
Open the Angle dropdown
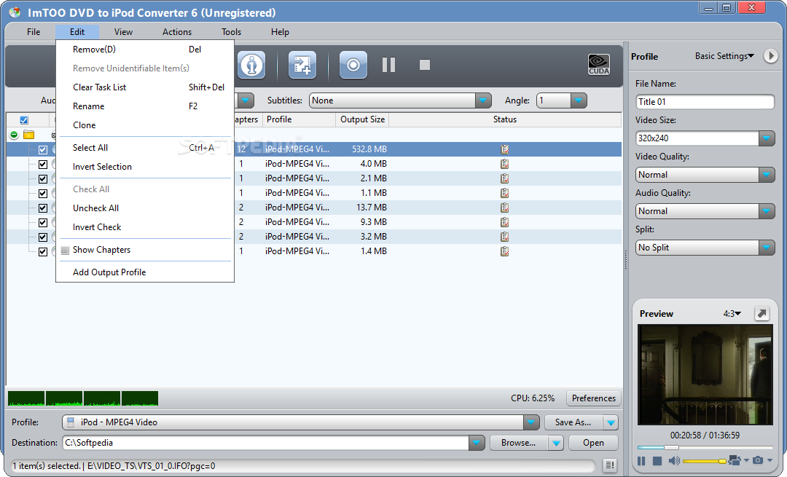pyautogui.click(x=578, y=100)
